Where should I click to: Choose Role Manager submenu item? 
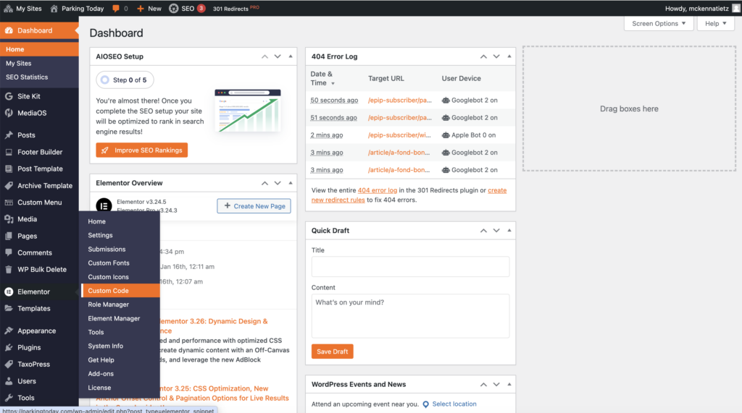click(x=109, y=305)
